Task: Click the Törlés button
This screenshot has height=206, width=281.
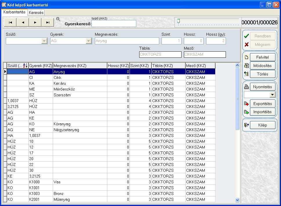Action: click(x=262, y=74)
